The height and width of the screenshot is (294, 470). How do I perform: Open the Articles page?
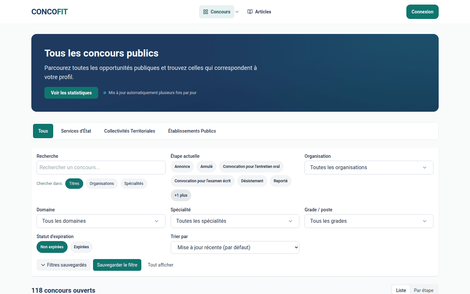(259, 12)
